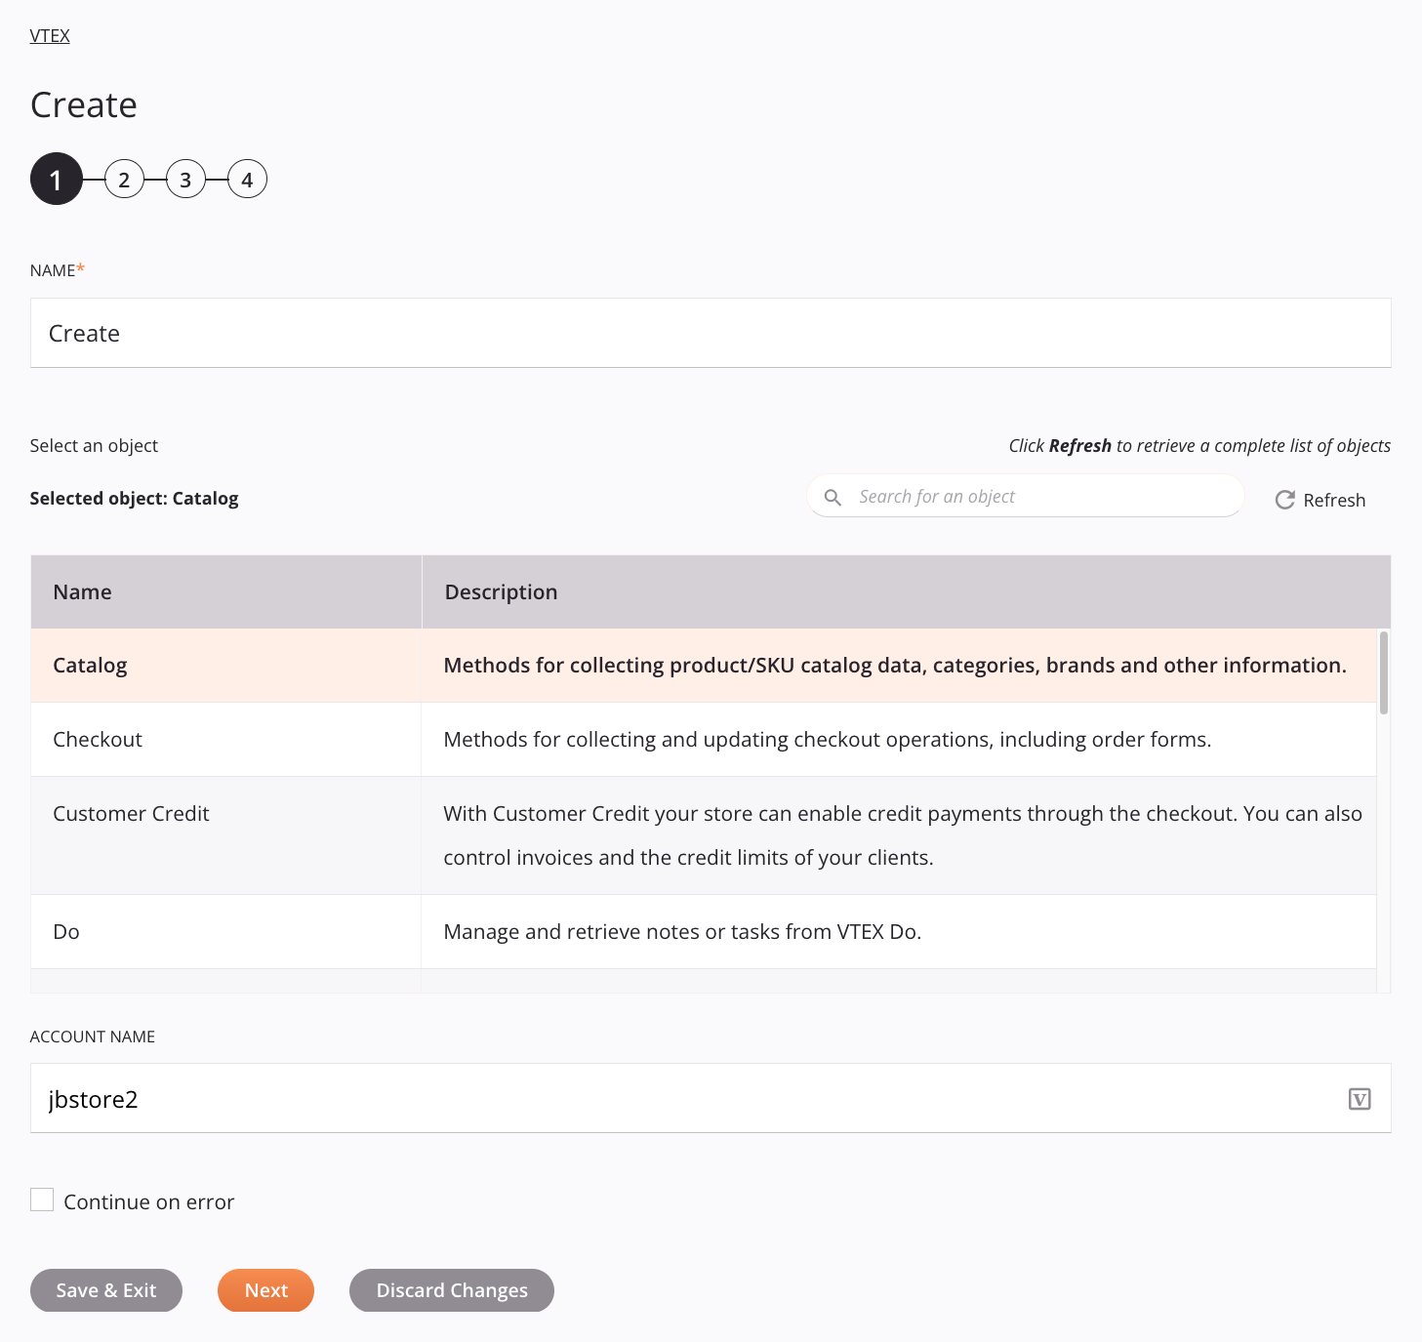Grab the object table scrollbar thumb
The width and height of the screenshot is (1422, 1342).
(1384, 673)
